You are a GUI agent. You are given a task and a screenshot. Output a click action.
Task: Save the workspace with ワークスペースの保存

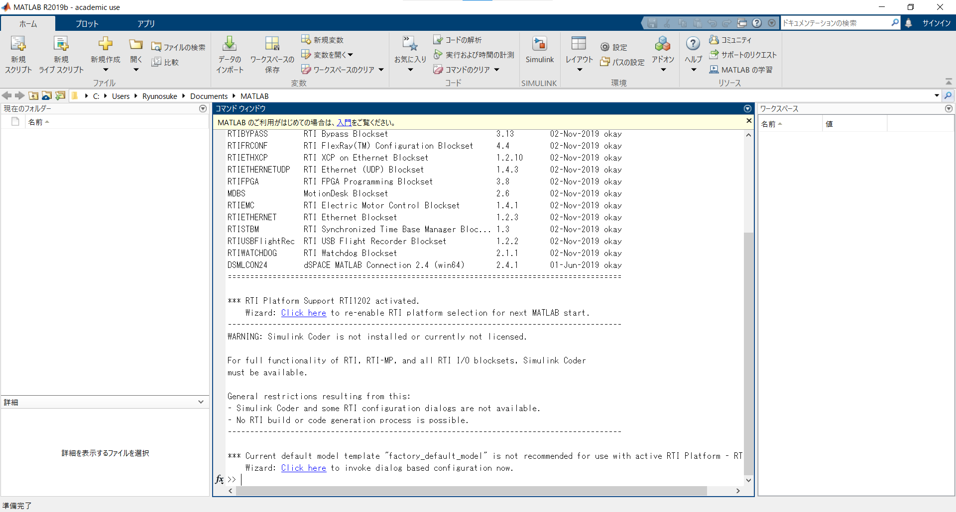pos(272,53)
